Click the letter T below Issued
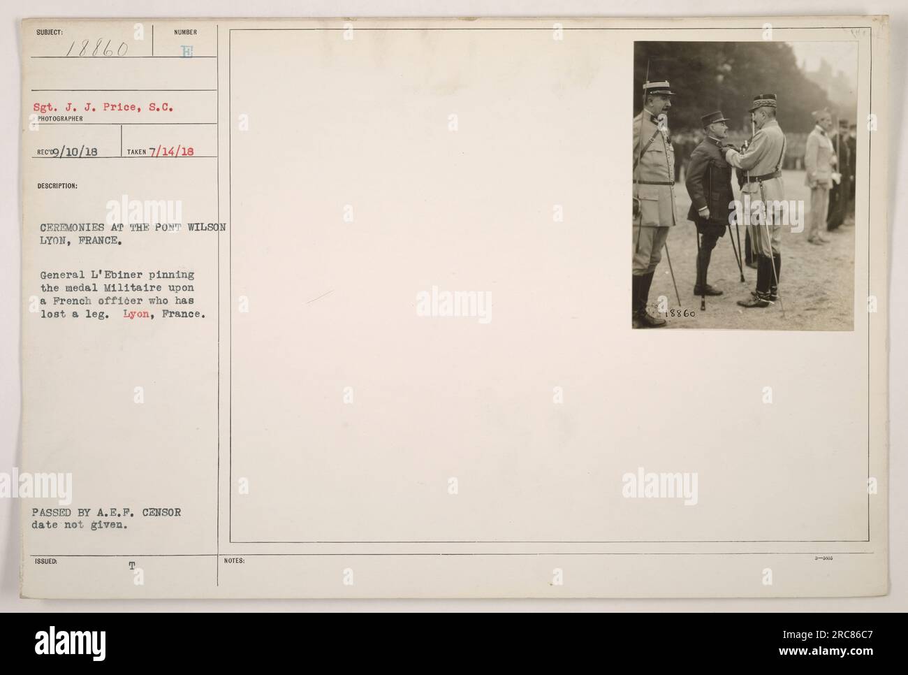This screenshot has height=675, width=908. click(x=131, y=567)
